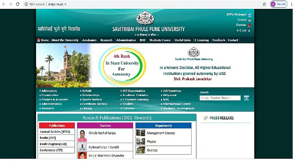This screenshot has height=167, width=297.
Task: Open the BOD menu
Action: point(143,40)
